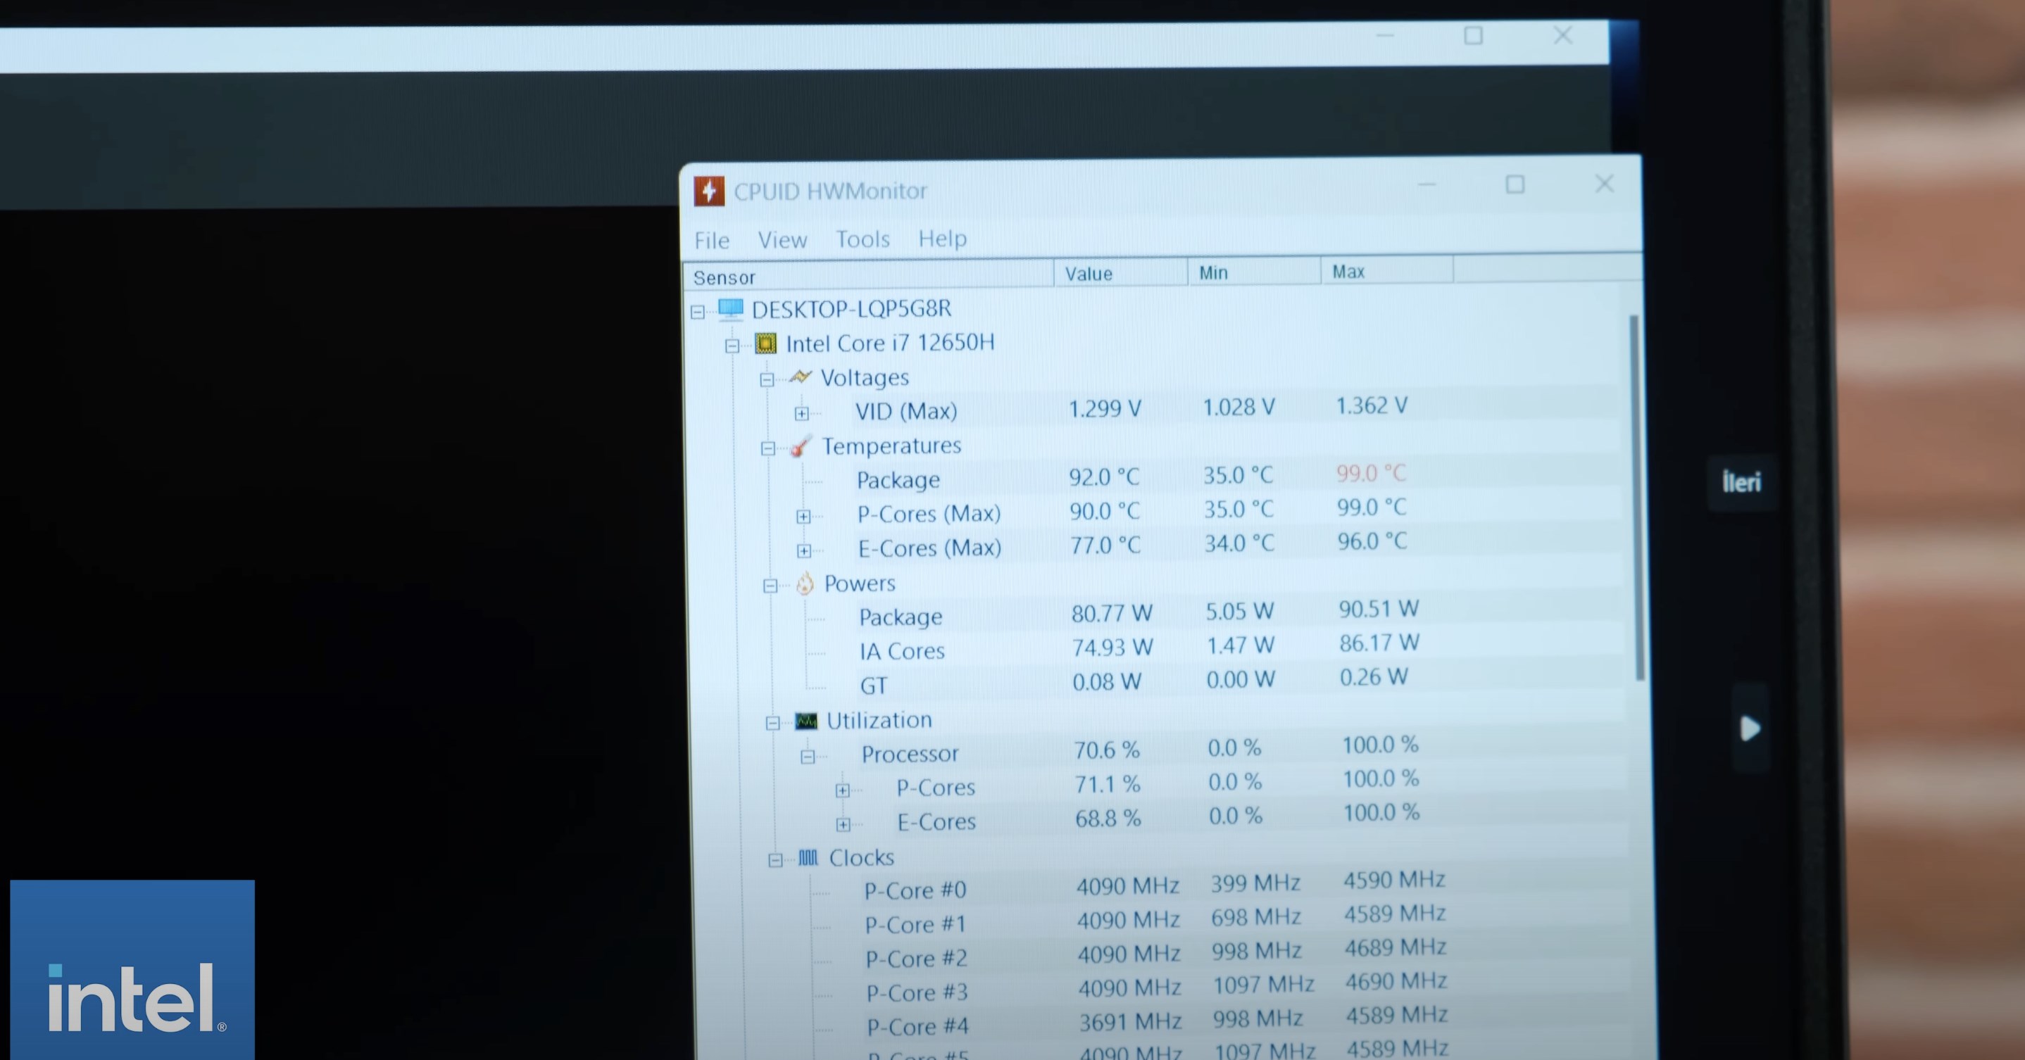Screen dimensions: 2025x1060
Task: Collapse the Utilization section
Action: click(x=772, y=723)
